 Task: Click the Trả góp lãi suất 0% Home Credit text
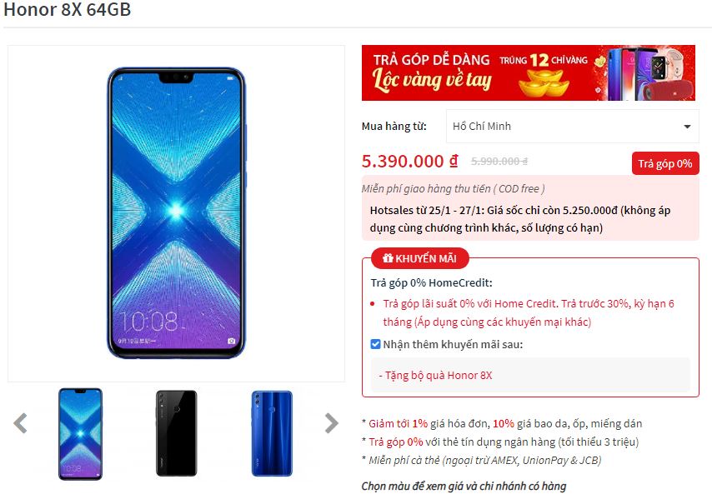(529, 312)
